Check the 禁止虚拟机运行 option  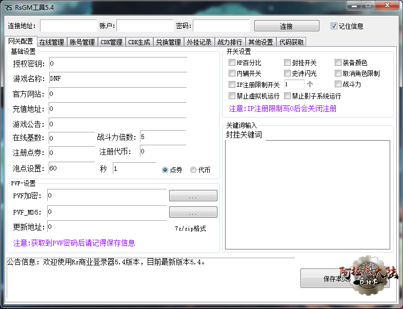pyautogui.click(x=232, y=96)
